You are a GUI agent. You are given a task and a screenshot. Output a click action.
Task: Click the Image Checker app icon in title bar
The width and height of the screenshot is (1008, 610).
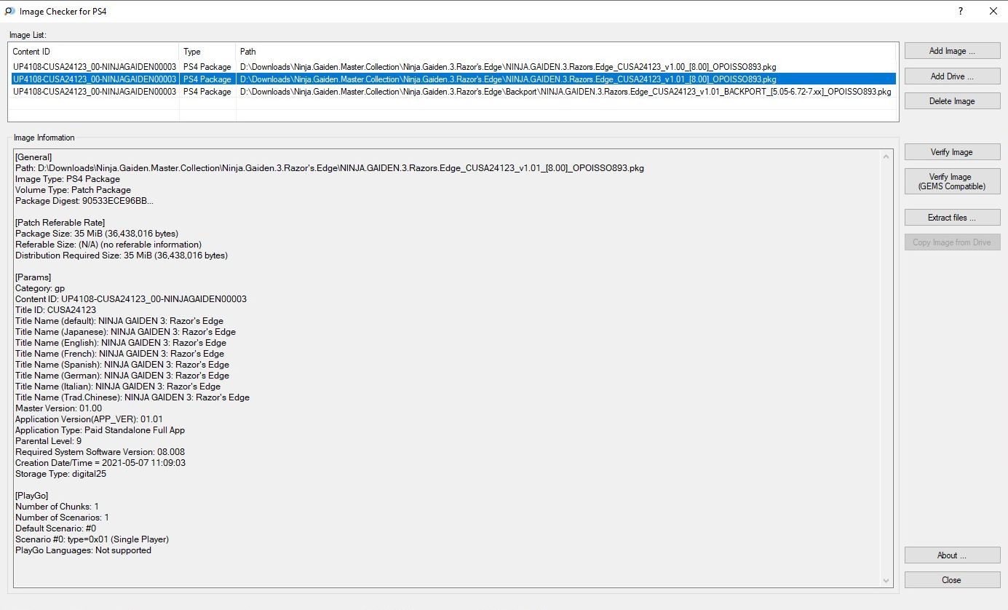[x=9, y=11]
